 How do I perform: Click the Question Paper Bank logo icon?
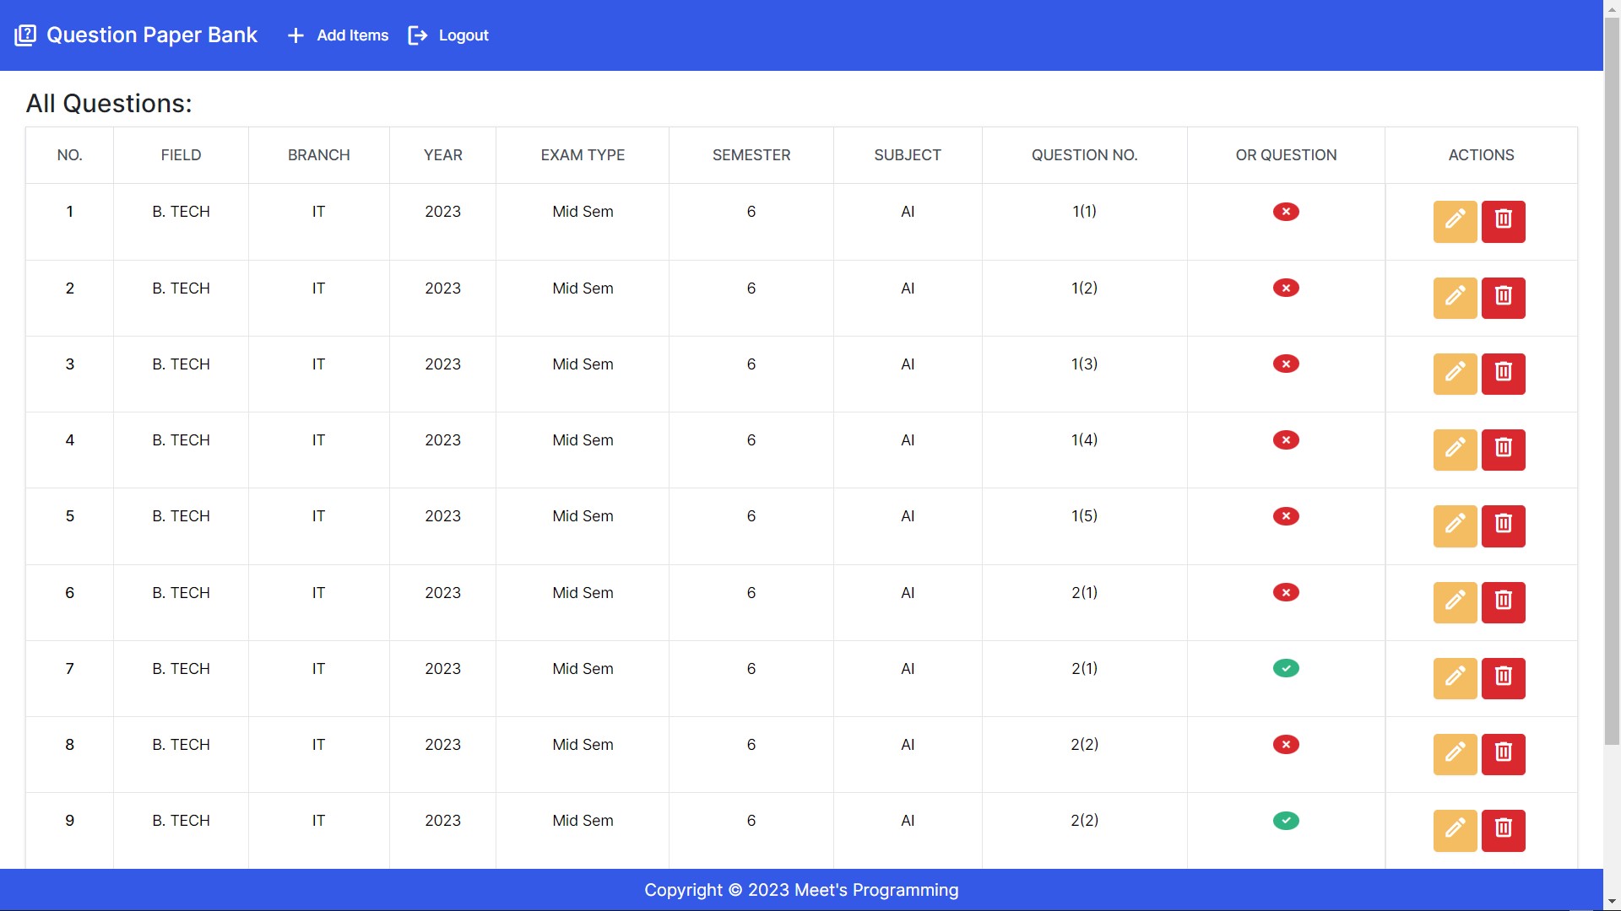(25, 35)
